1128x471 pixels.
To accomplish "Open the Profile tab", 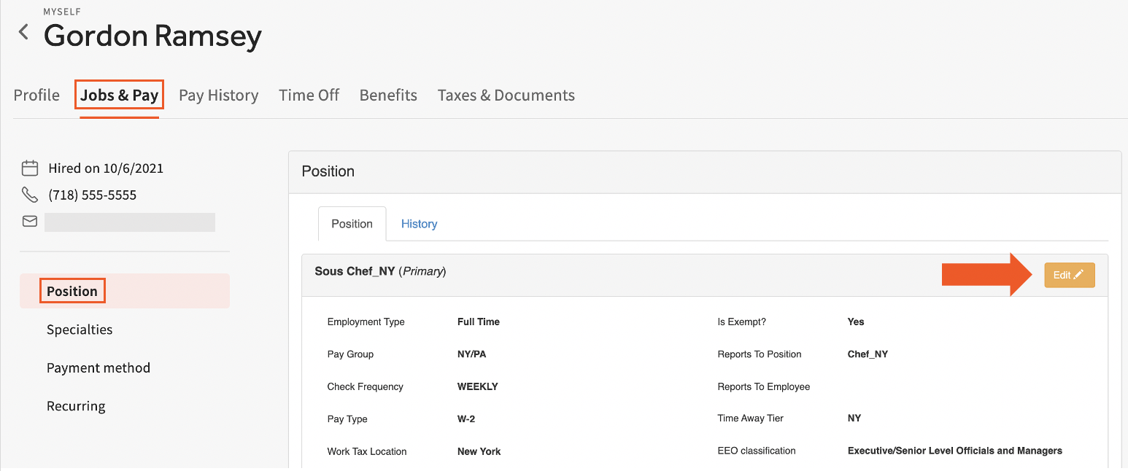I will tap(36, 96).
